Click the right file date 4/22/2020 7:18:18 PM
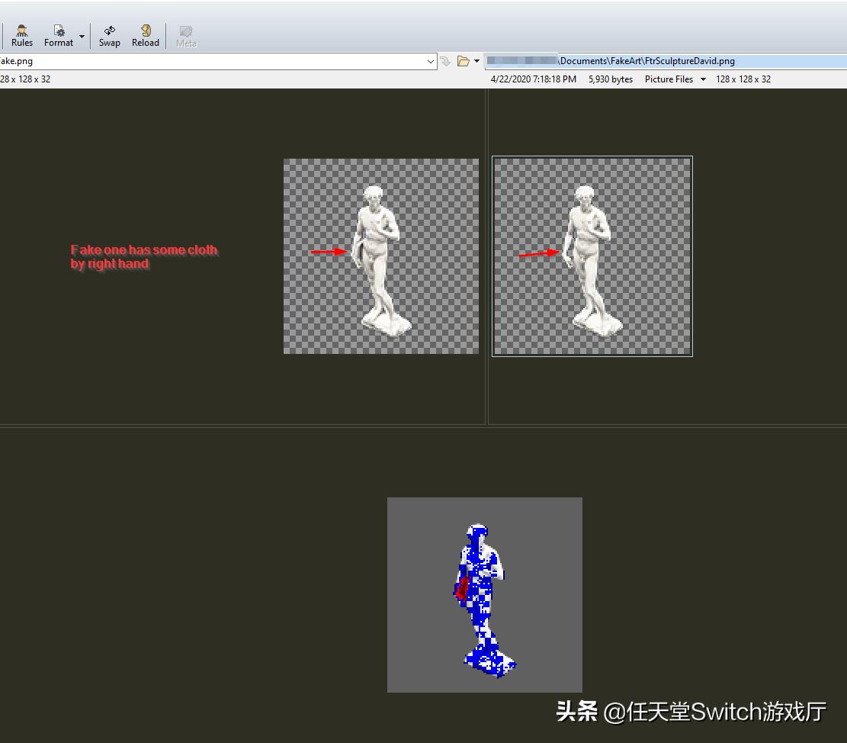847x743 pixels. click(533, 79)
